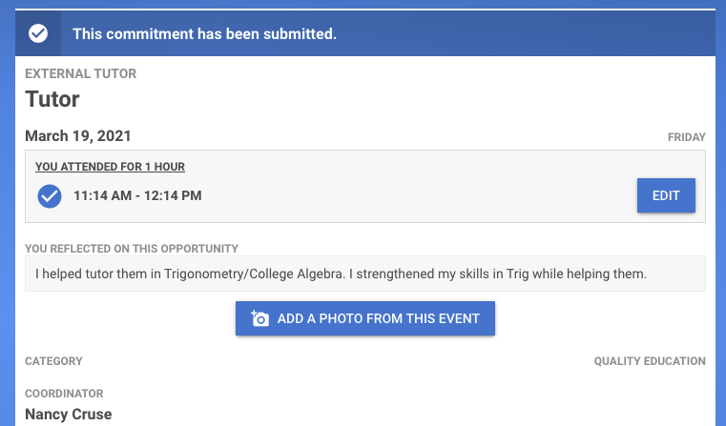This screenshot has width=726, height=426.
Task: Click the FRIDAY day label
Action: [x=686, y=138]
